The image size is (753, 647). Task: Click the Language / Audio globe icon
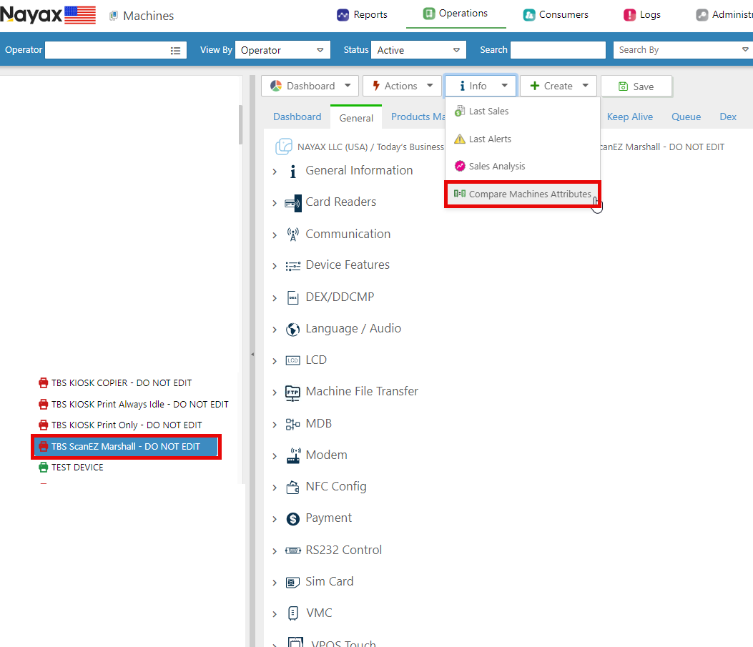[x=292, y=329]
